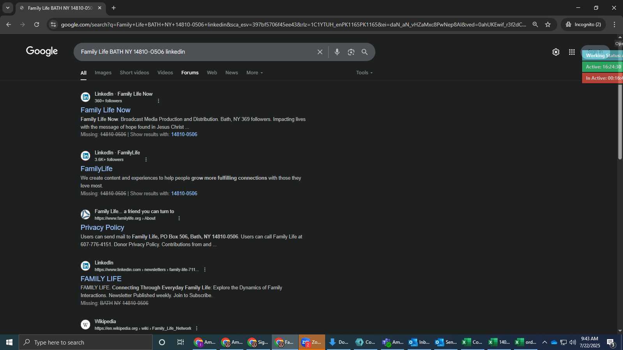Click Wikipedia favicon icon
Image resolution: width=623 pixels, height=350 pixels.
85,325
